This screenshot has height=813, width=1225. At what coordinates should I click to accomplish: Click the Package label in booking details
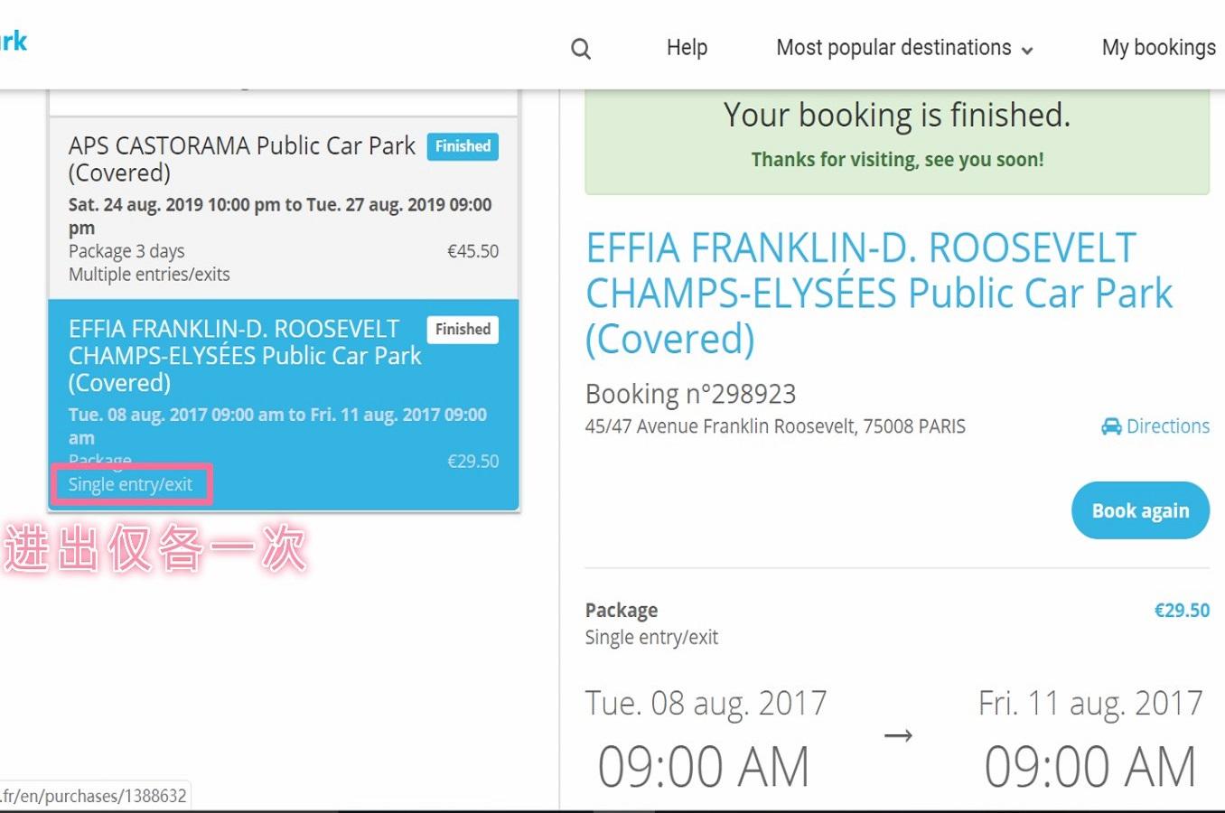tap(622, 611)
